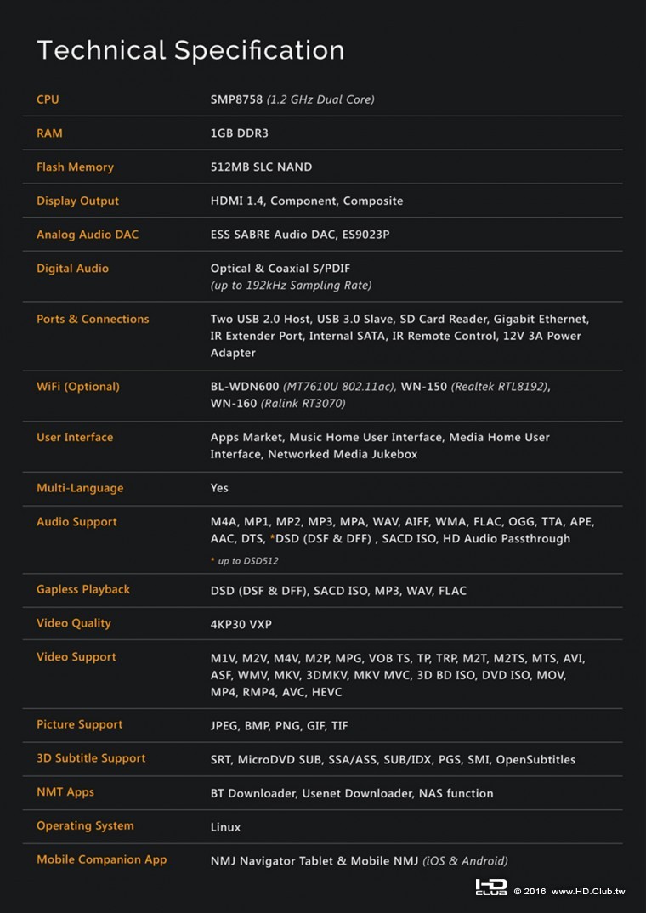Click the Technical Specification heading

[190, 49]
